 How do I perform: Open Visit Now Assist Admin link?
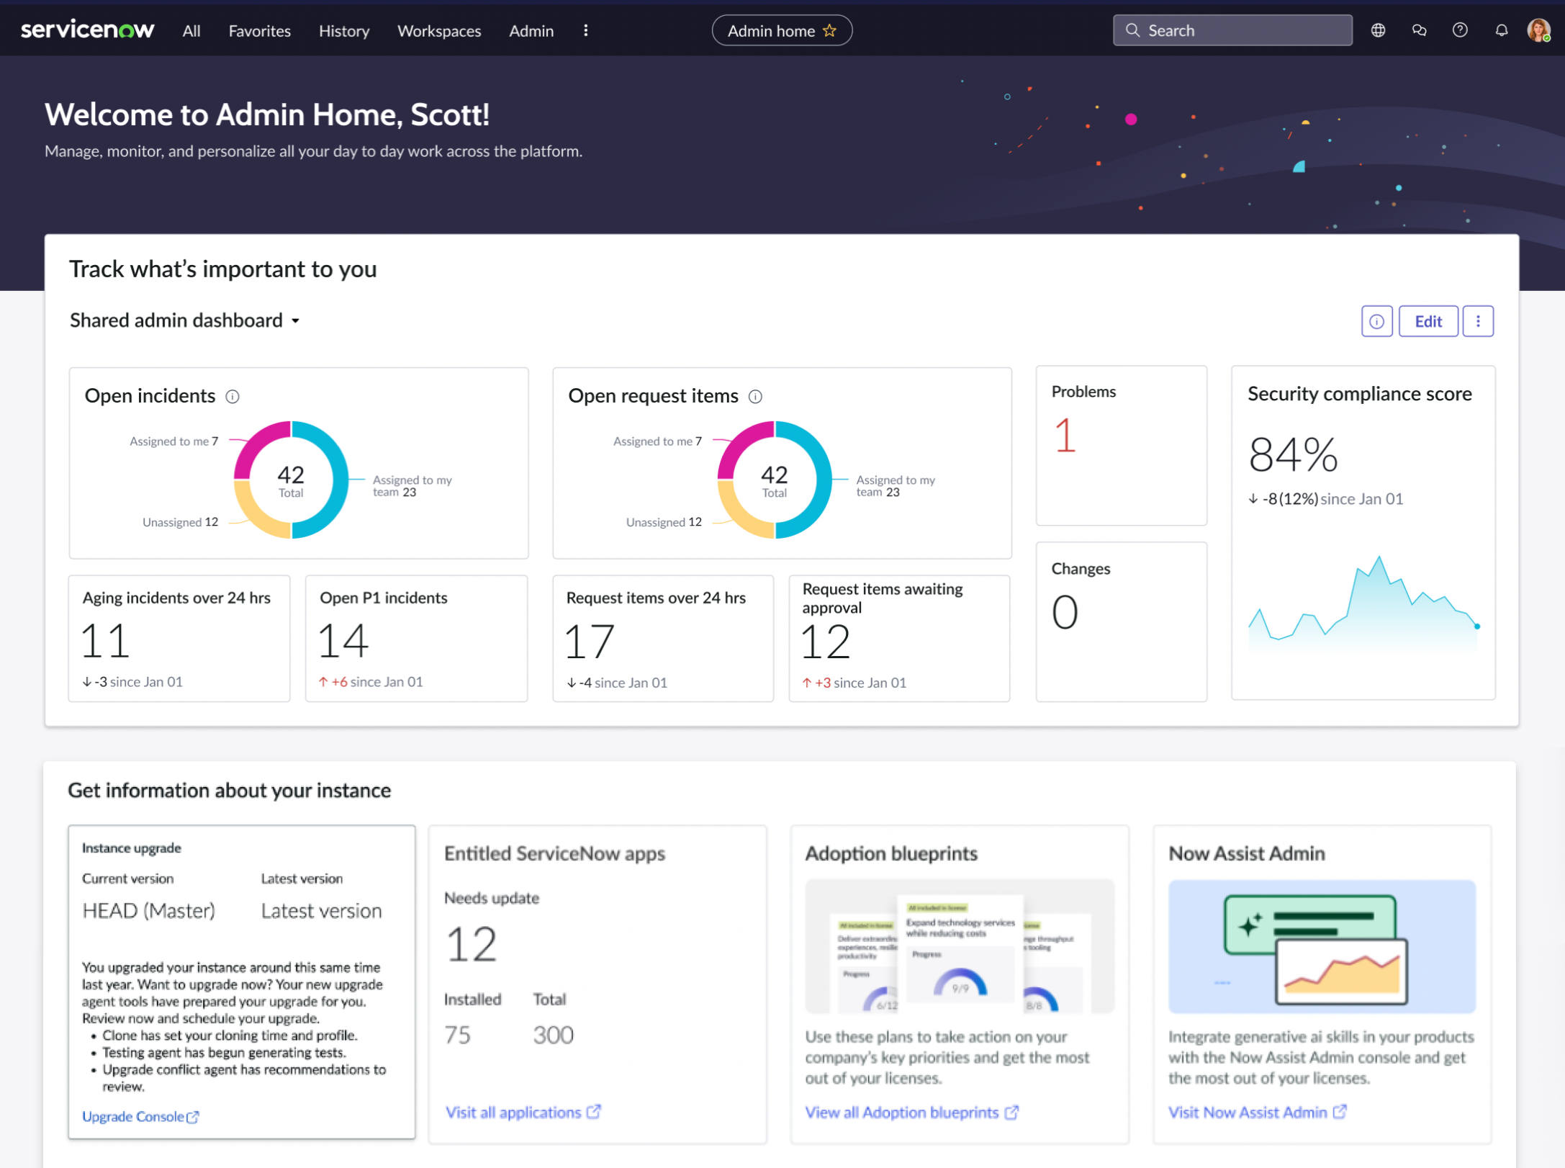pyautogui.click(x=1247, y=1113)
